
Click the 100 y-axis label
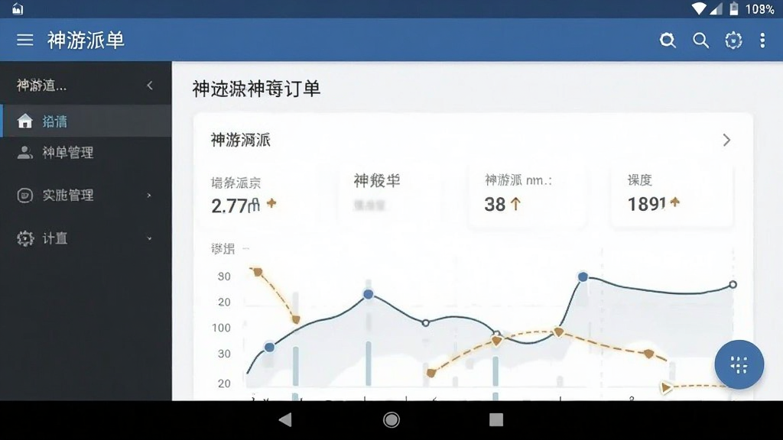coord(221,328)
